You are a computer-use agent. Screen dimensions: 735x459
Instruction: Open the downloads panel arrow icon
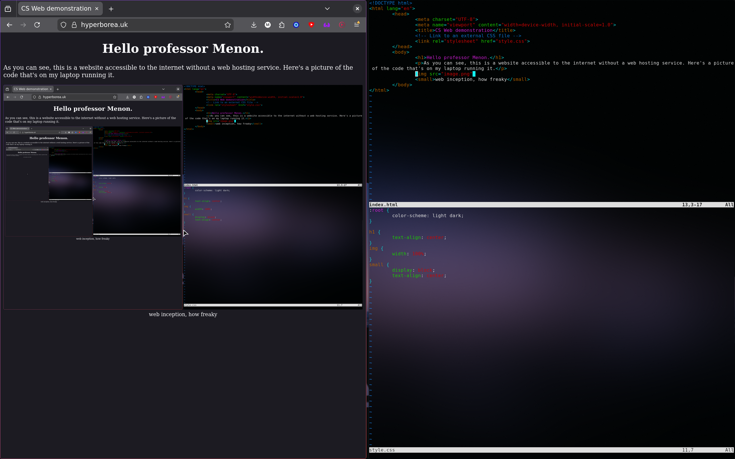pyautogui.click(x=254, y=25)
